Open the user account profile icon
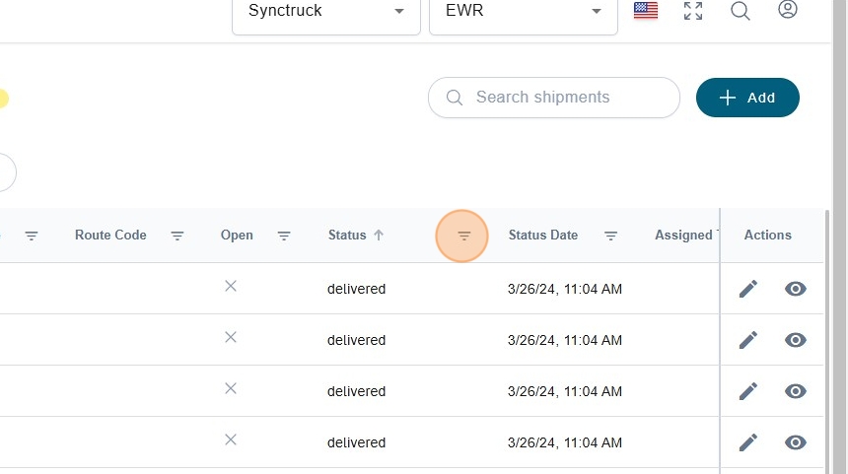The image size is (848, 474). (x=787, y=10)
